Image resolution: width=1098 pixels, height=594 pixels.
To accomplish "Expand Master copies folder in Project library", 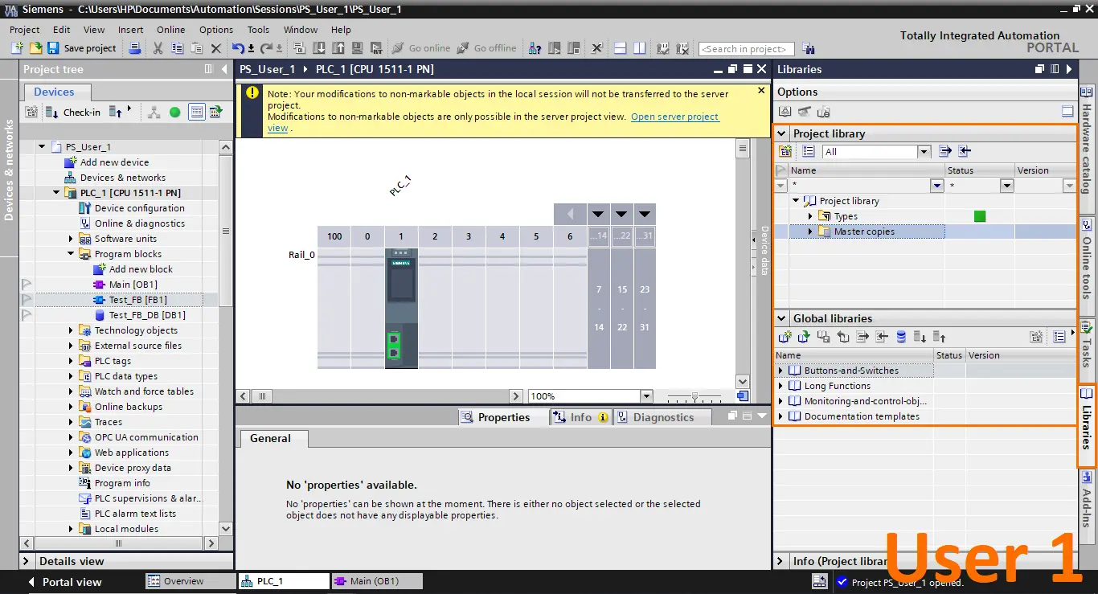I will pyautogui.click(x=811, y=231).
